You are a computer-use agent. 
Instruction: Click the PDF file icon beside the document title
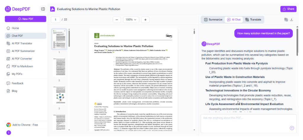tap(52, 9)
